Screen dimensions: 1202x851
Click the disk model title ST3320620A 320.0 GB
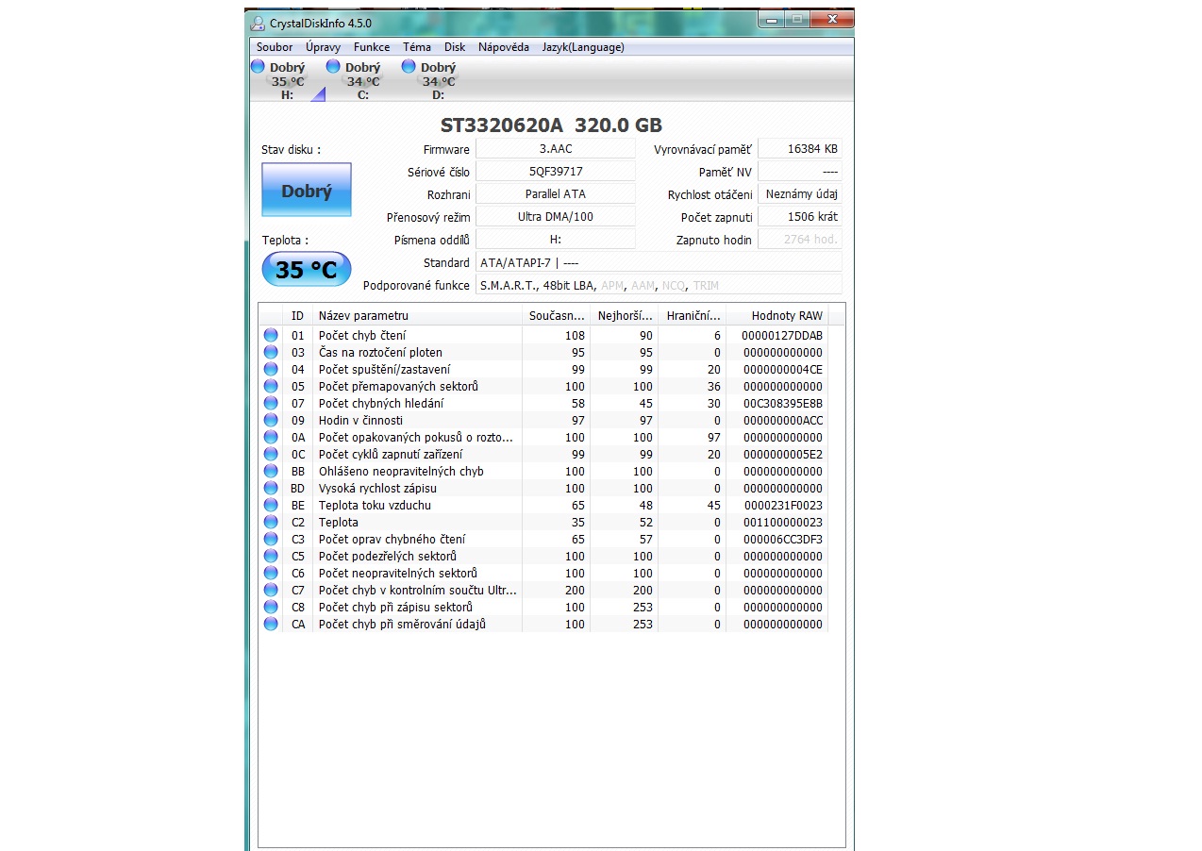551,125
